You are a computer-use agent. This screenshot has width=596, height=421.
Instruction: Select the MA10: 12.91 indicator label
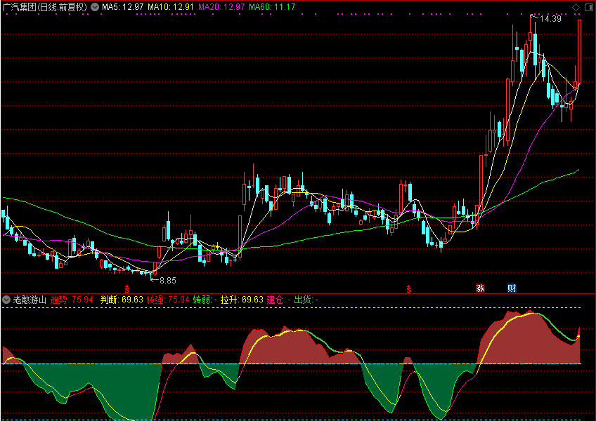click(x=171, y=7)
